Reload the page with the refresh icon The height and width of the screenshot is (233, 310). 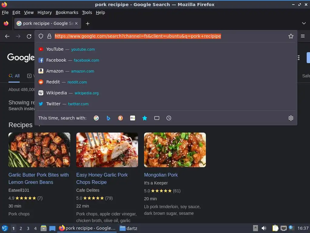tap(29, 36)
